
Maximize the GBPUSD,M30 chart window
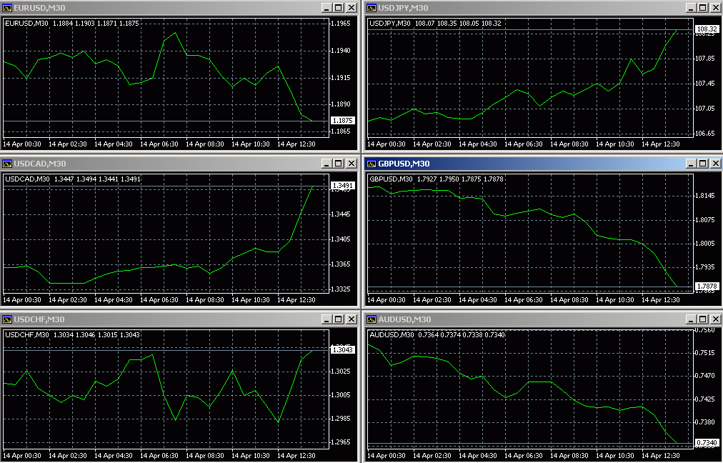pyautogui.click(x=703, y=164)
